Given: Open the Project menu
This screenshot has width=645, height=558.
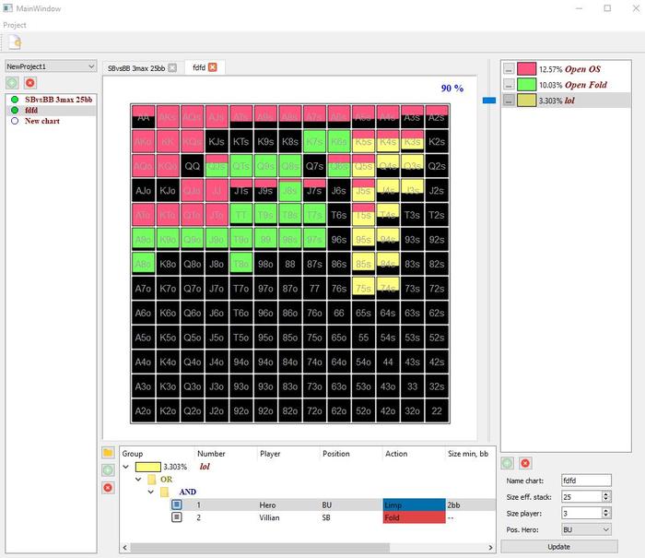Looking at the screenshot, I should point(15,25).
